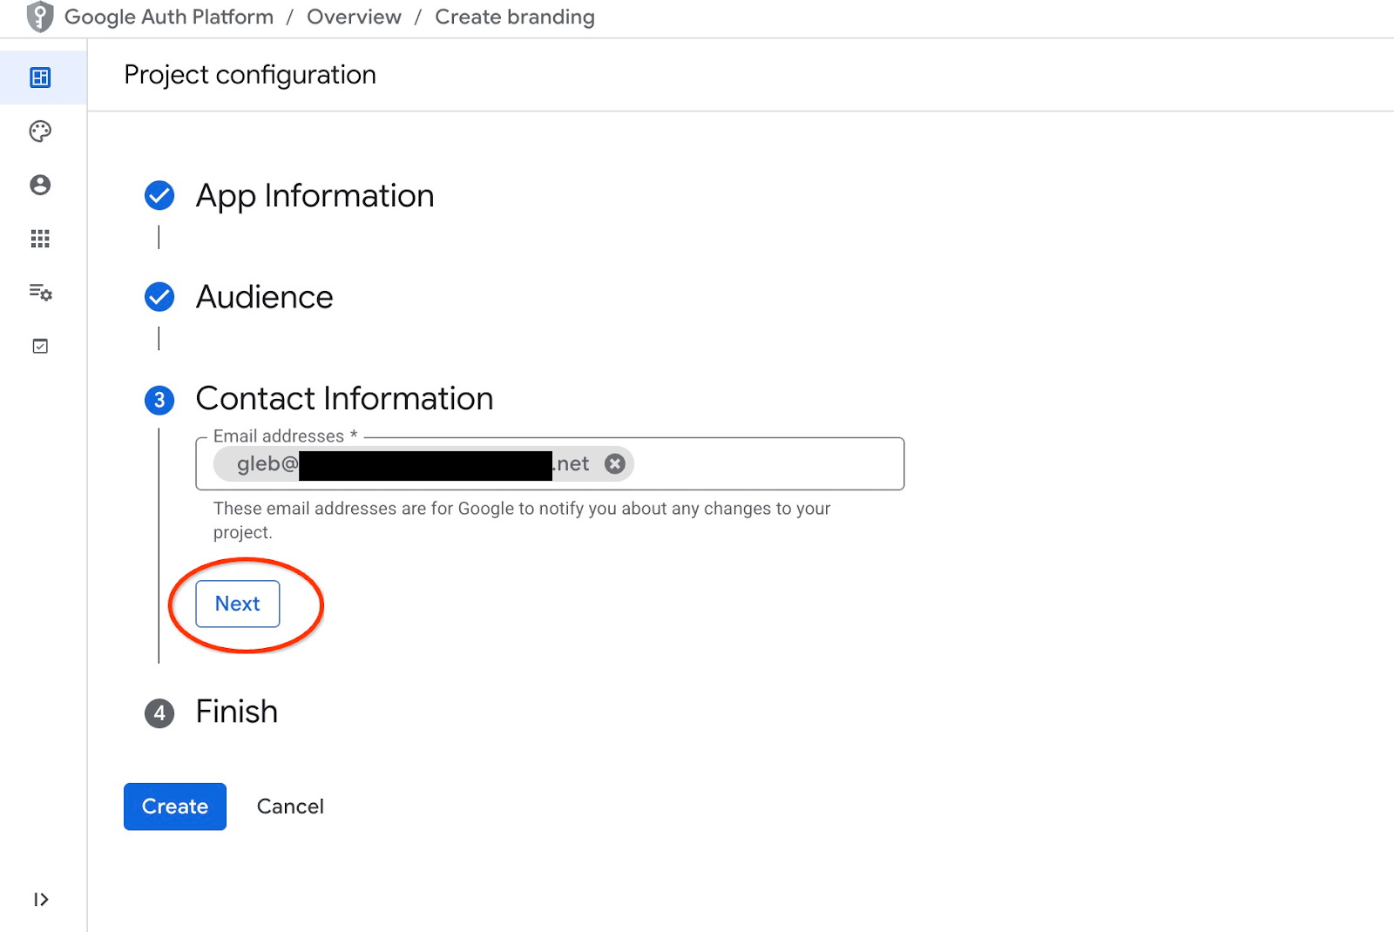
Task: Navigate to Google Auth Platform breadcrumb
Action: pos(169,17)
